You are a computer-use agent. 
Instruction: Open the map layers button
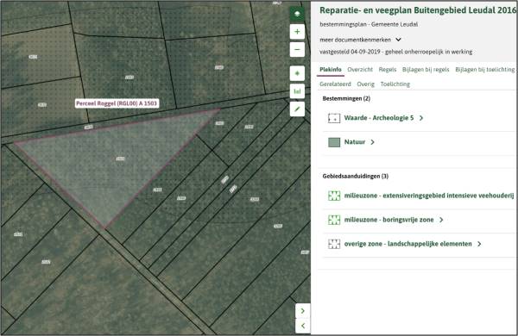tap(297, 14)
